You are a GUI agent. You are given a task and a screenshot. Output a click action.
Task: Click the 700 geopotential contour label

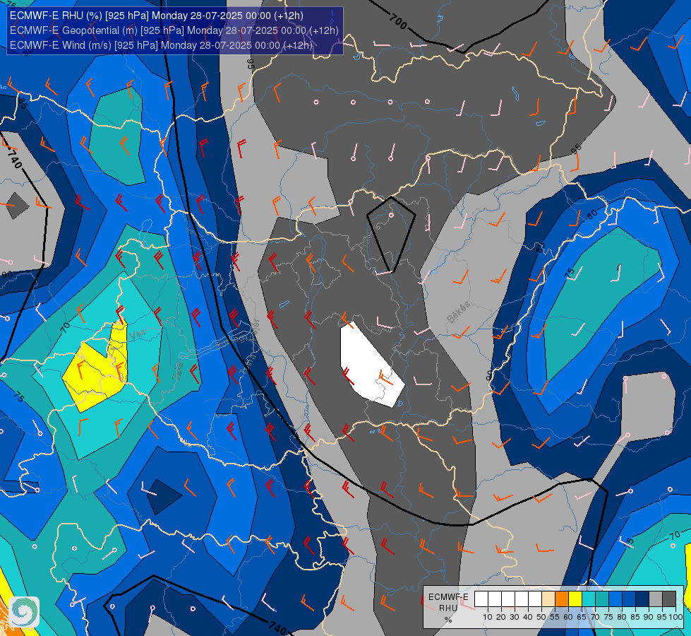point(398,21)
